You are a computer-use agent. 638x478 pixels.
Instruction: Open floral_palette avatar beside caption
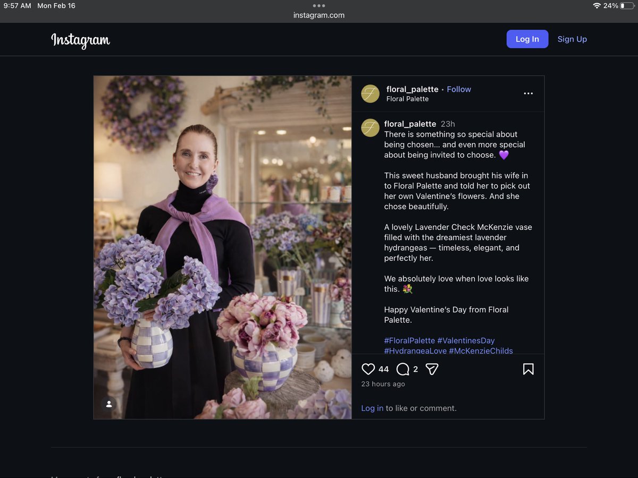(x=370, y=128)
